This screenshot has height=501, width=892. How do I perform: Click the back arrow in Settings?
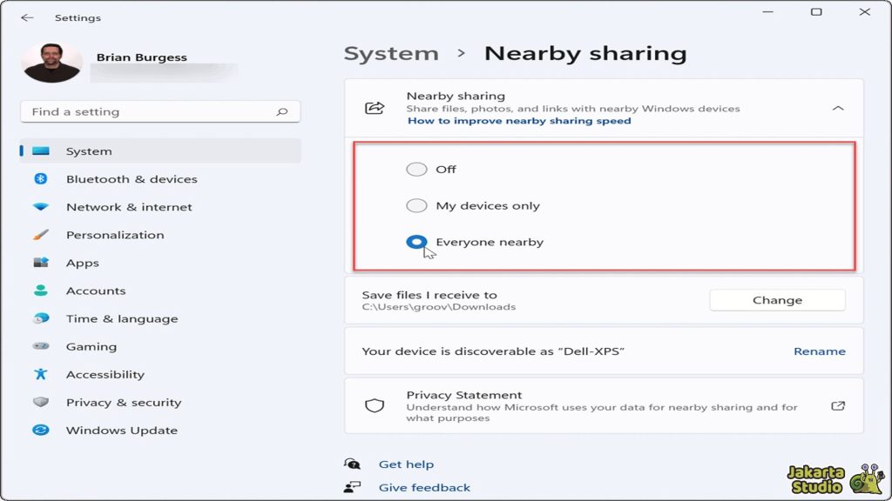coord(27,17)
